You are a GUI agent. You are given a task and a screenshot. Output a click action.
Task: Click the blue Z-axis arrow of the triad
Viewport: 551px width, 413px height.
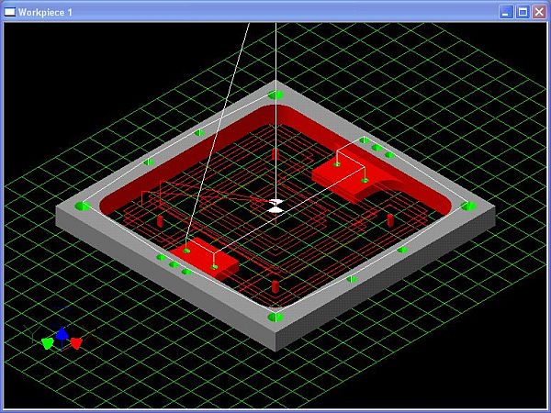tap(61, 334)
